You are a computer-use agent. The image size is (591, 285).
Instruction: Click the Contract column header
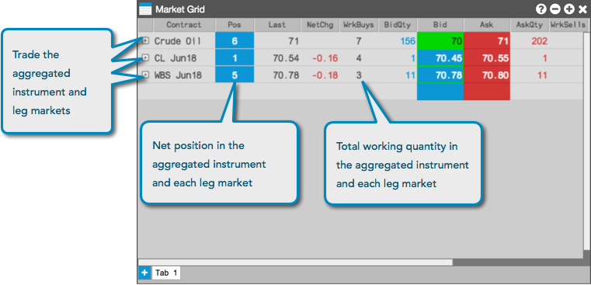(x=184, y=25)
